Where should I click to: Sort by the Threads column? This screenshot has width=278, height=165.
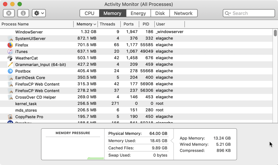(109, 24)
